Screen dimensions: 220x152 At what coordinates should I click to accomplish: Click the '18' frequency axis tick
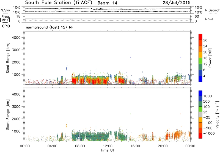(x=18, y=16)
